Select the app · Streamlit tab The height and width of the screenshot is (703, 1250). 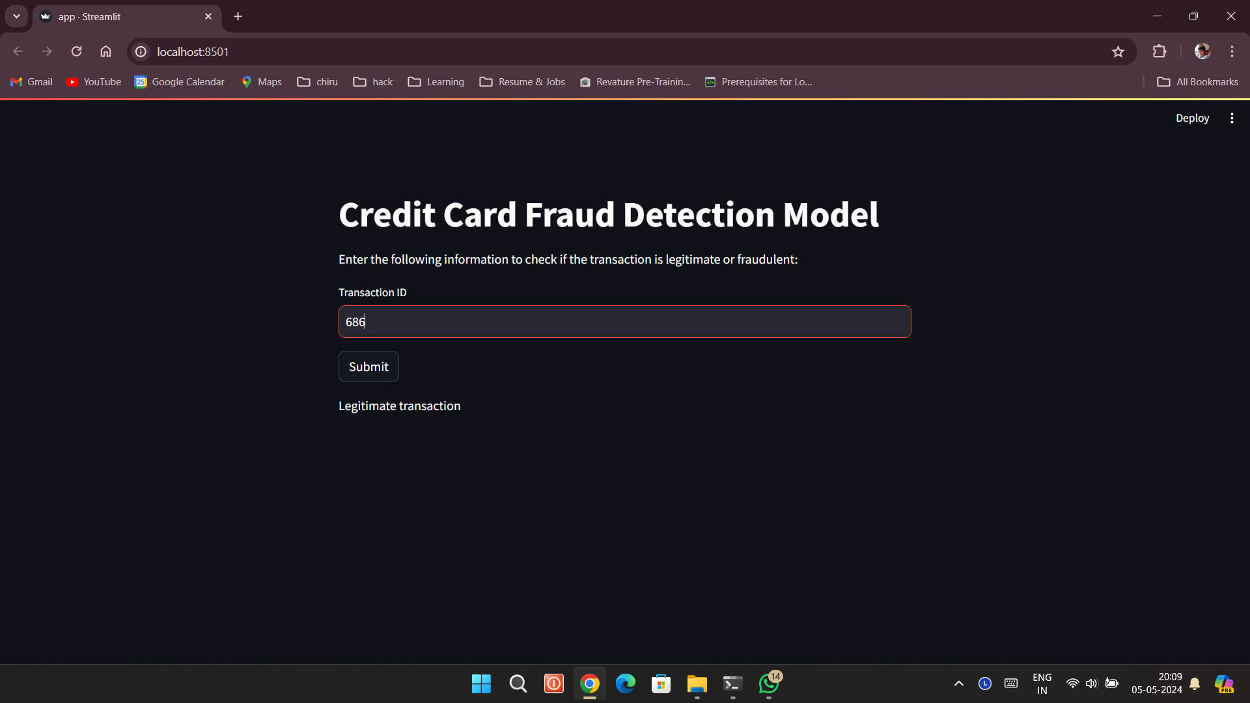click(127, 16)
